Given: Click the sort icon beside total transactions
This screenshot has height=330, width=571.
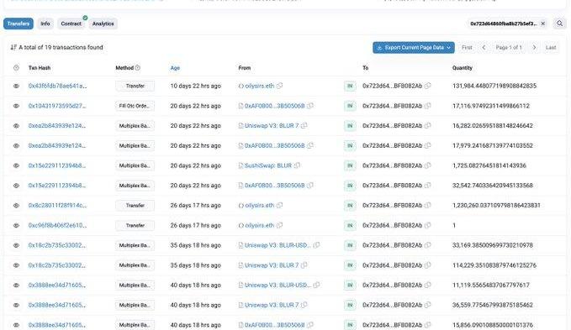Looking at the screenshot, I should point(13,47).
